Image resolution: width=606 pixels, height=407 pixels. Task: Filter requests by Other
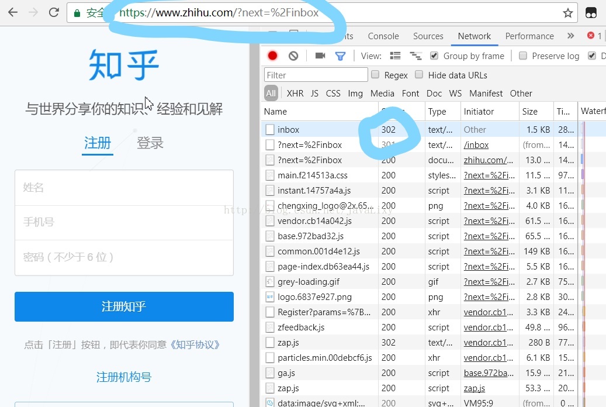[521, 93]
